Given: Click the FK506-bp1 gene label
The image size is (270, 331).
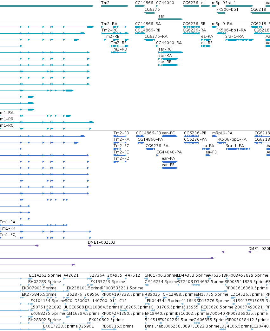Looking at the screenshot, I should [227, 10].
